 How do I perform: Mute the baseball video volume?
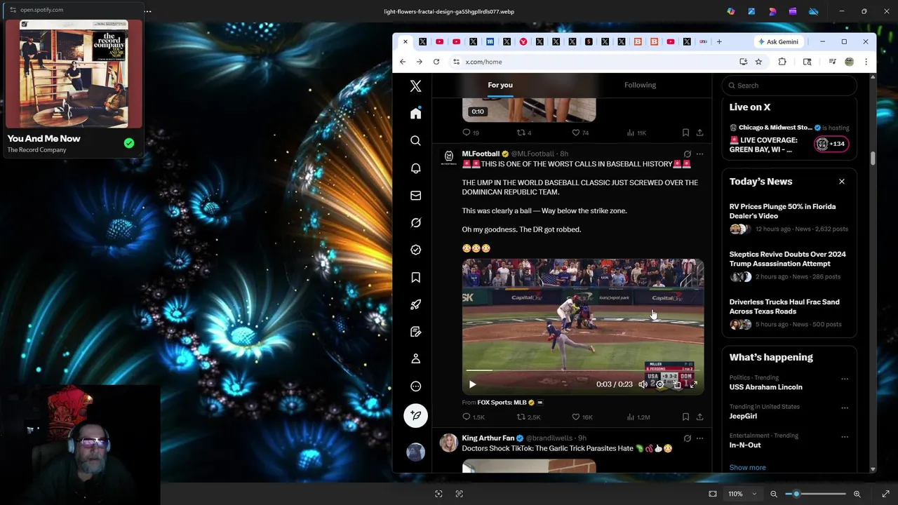pyautogui.click(x=643, y=384)
